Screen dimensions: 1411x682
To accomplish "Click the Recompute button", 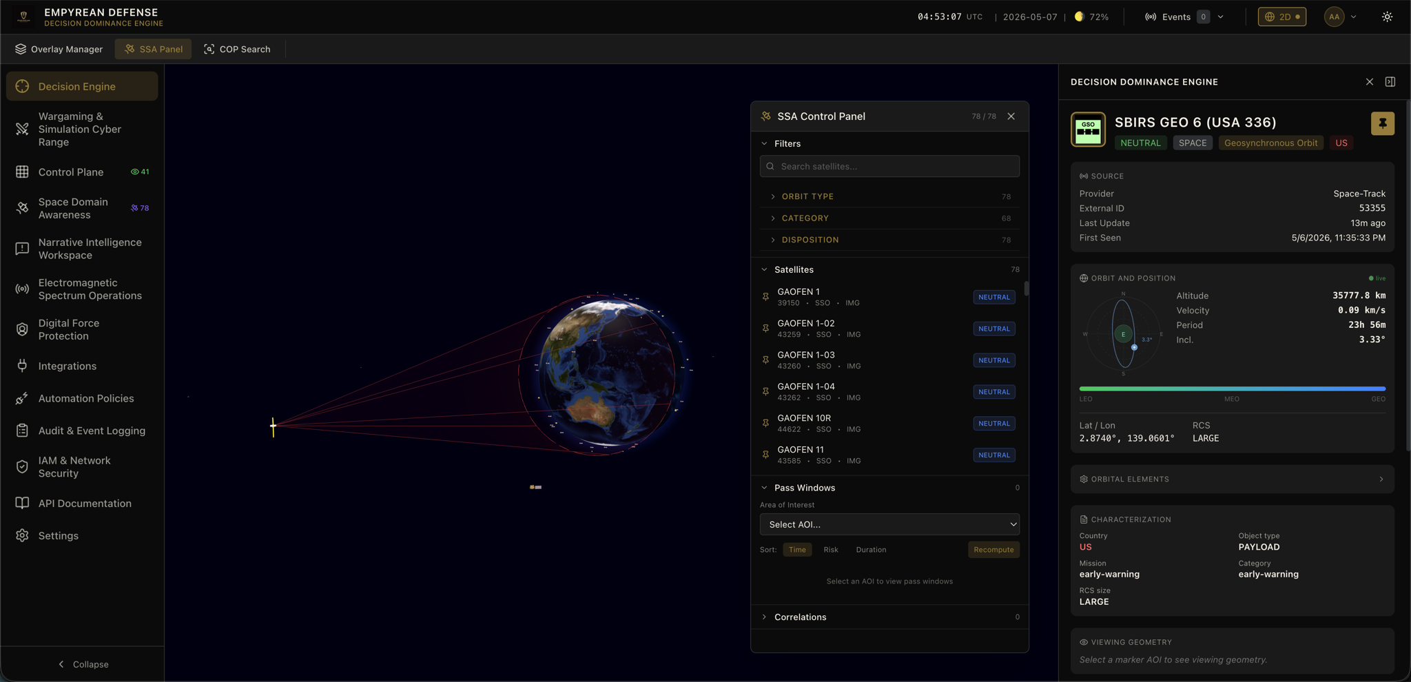I will [x=993, y=550].
